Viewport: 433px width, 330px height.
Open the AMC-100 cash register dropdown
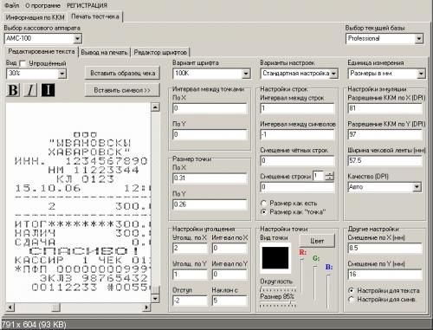pos(77,38)
